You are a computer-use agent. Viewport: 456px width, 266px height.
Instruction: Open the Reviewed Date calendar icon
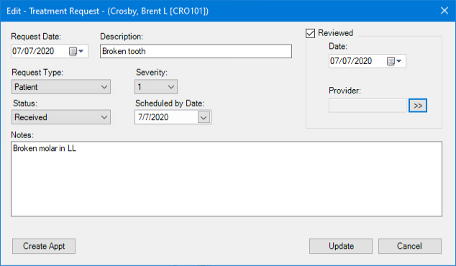tap(391, 61)
